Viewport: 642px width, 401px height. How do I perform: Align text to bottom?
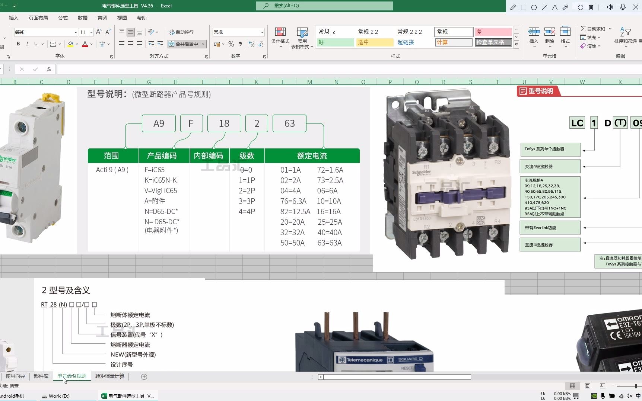(140, 32)
